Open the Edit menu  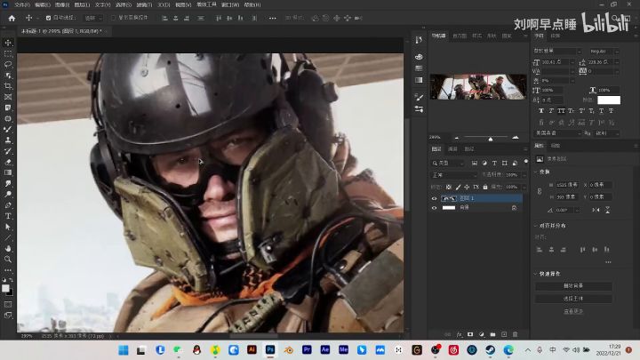click(42, 5)
